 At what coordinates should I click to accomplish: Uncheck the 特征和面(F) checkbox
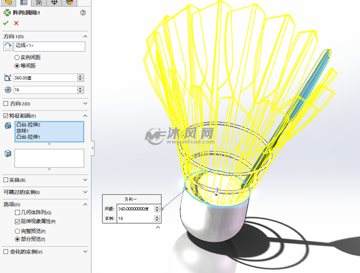(6, 116)
